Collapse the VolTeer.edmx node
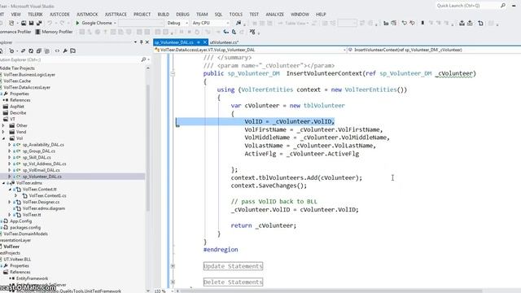Viewport: 521px width, 293px height. coord(3,183)
